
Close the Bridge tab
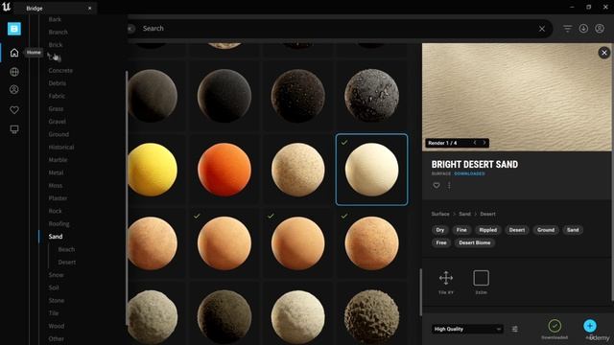[x=89, y=9]
